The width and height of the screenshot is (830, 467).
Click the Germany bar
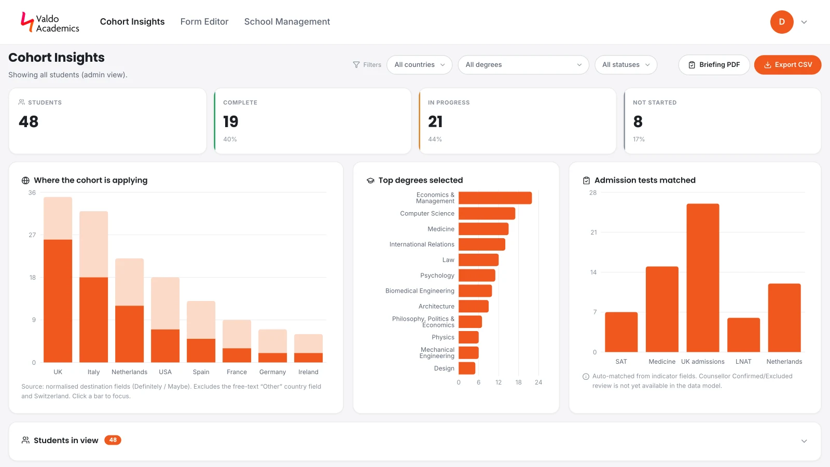click(272, 346)
